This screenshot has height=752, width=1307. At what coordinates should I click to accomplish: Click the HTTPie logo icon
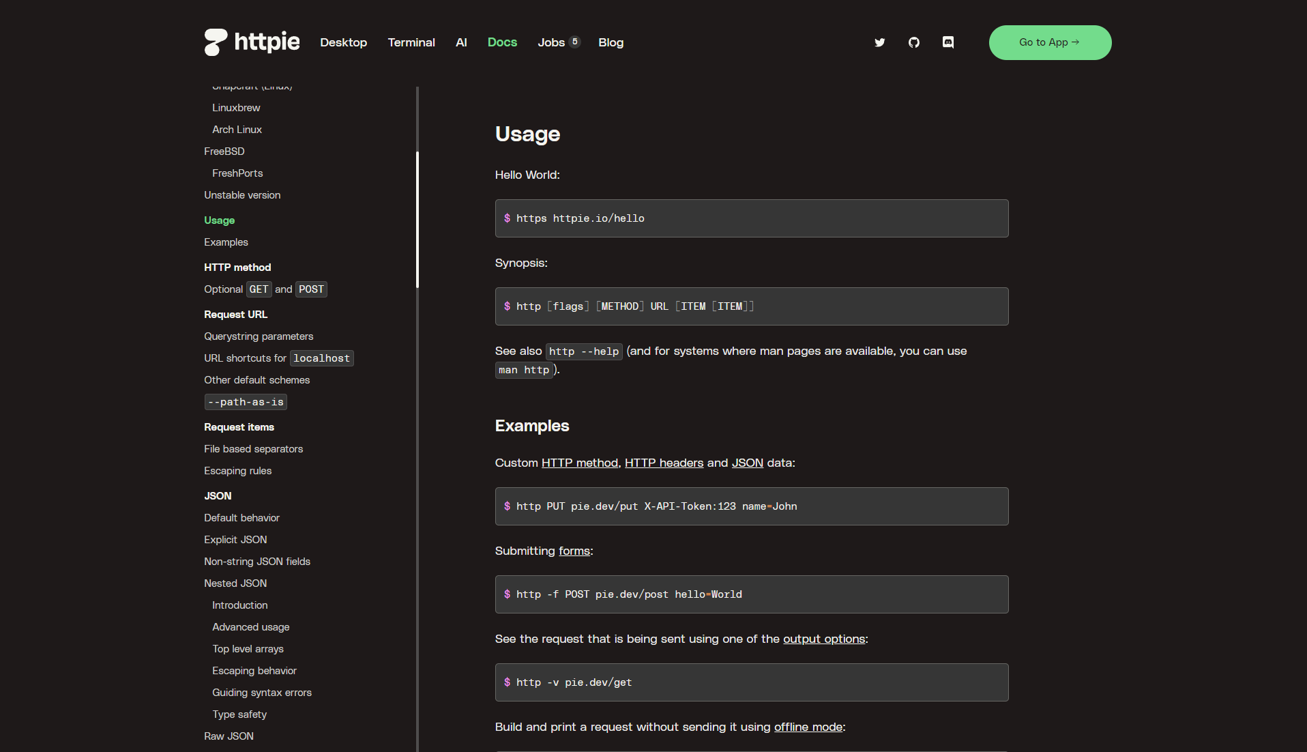point(216,42)
